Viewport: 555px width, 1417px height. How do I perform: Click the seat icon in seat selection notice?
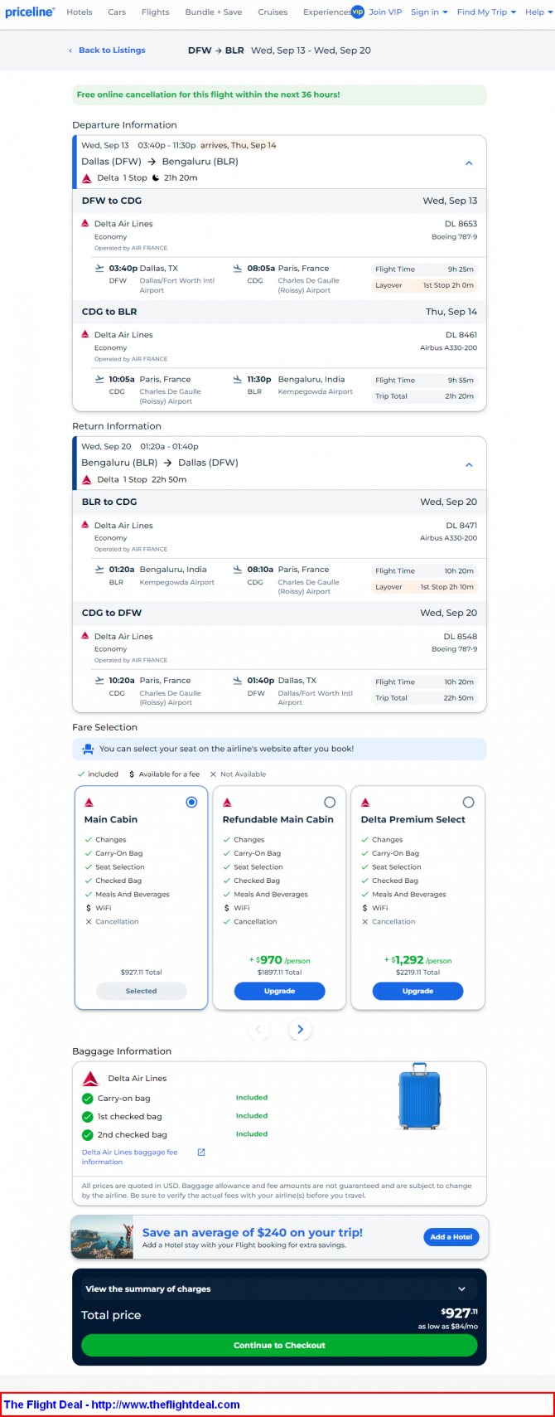tap(88, 749)
